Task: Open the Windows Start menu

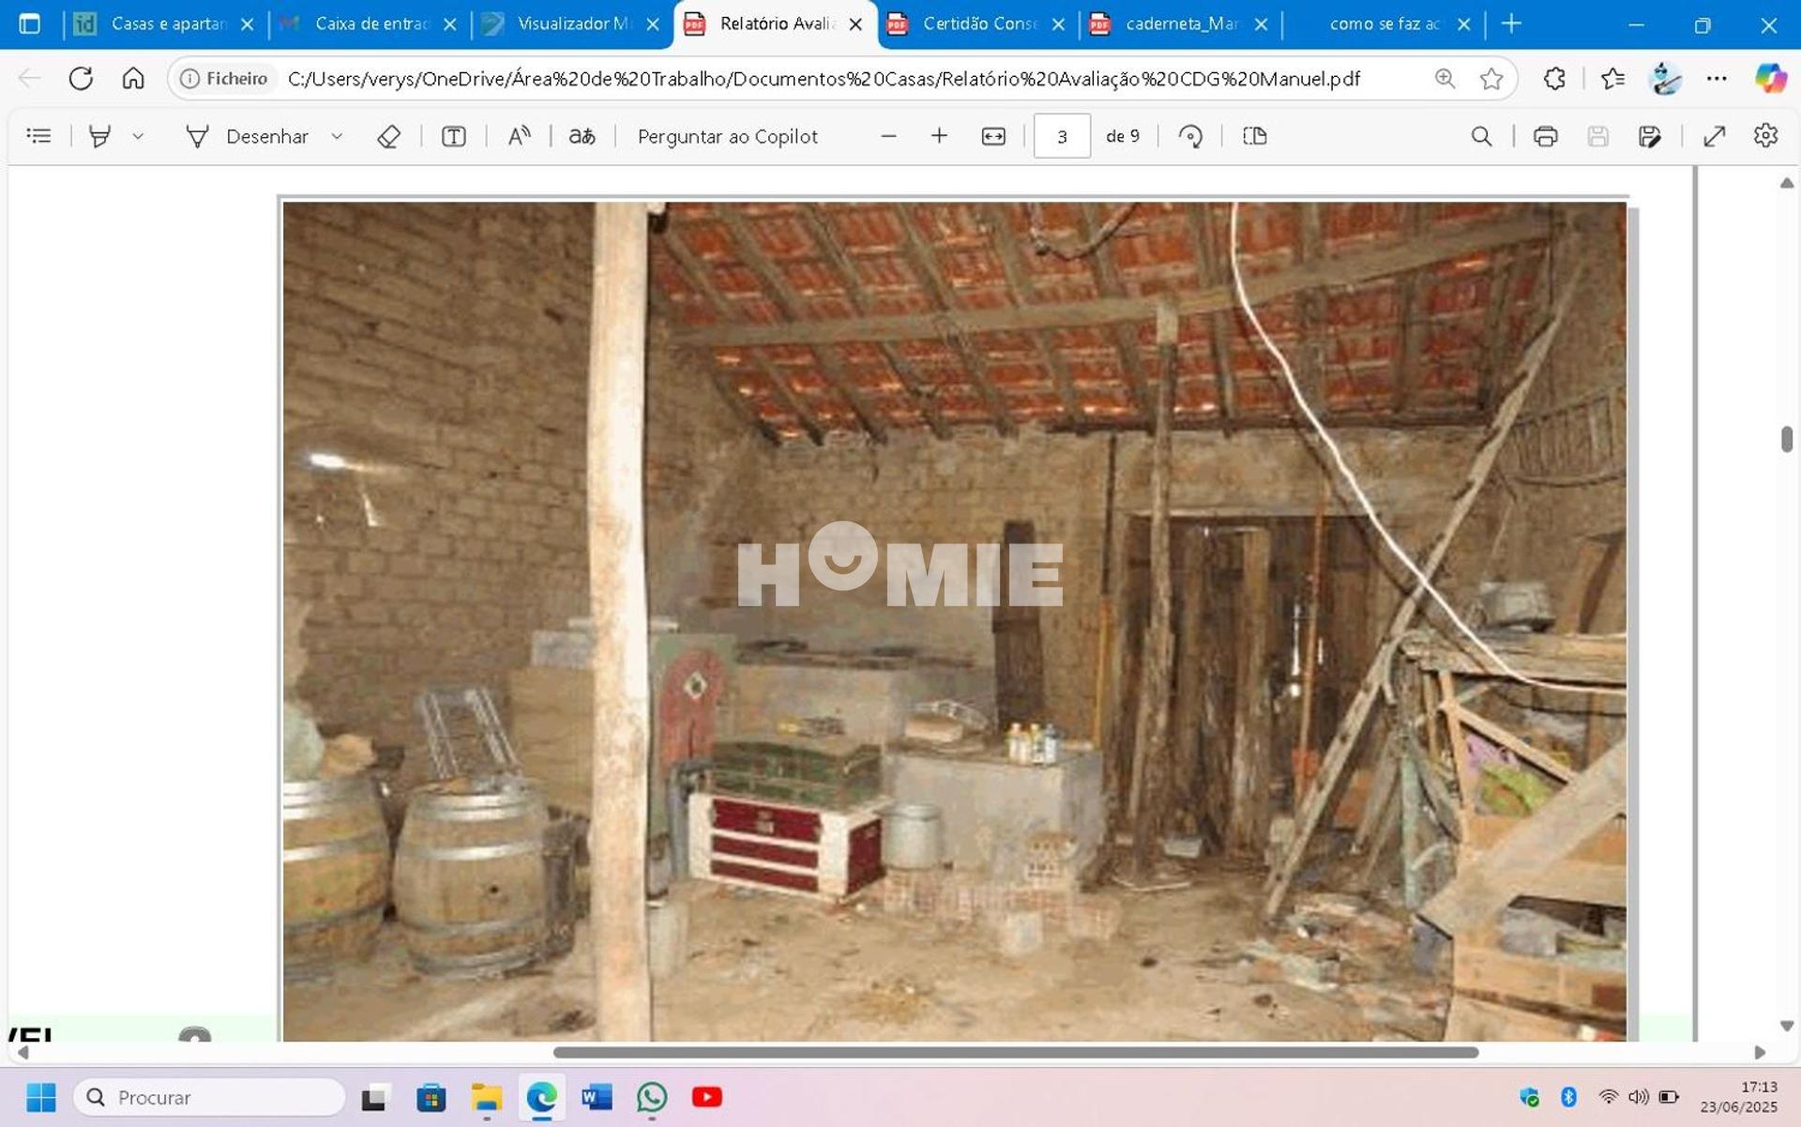Action: click(x=41, y=1096)
